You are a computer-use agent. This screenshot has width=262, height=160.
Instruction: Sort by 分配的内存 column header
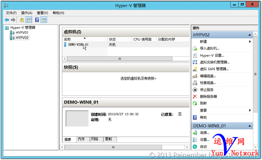(173, 39)
